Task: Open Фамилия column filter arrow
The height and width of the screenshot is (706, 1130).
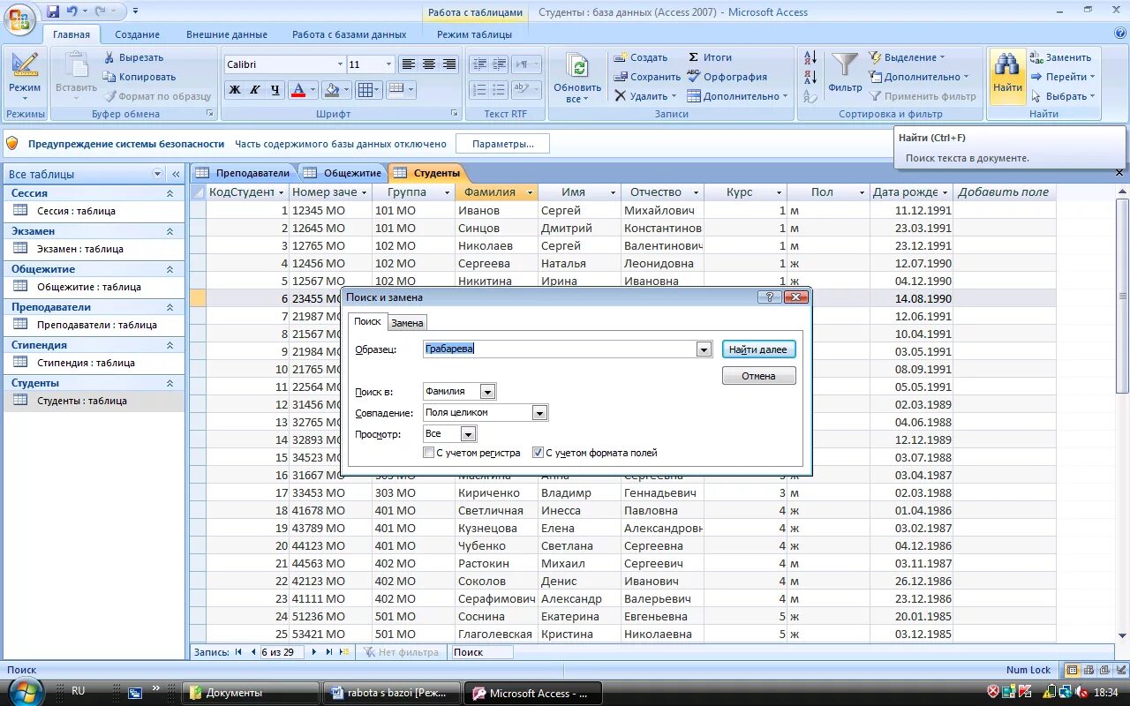Action: point(530,192)
